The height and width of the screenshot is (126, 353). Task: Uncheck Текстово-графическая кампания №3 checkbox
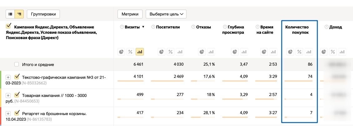17,77
